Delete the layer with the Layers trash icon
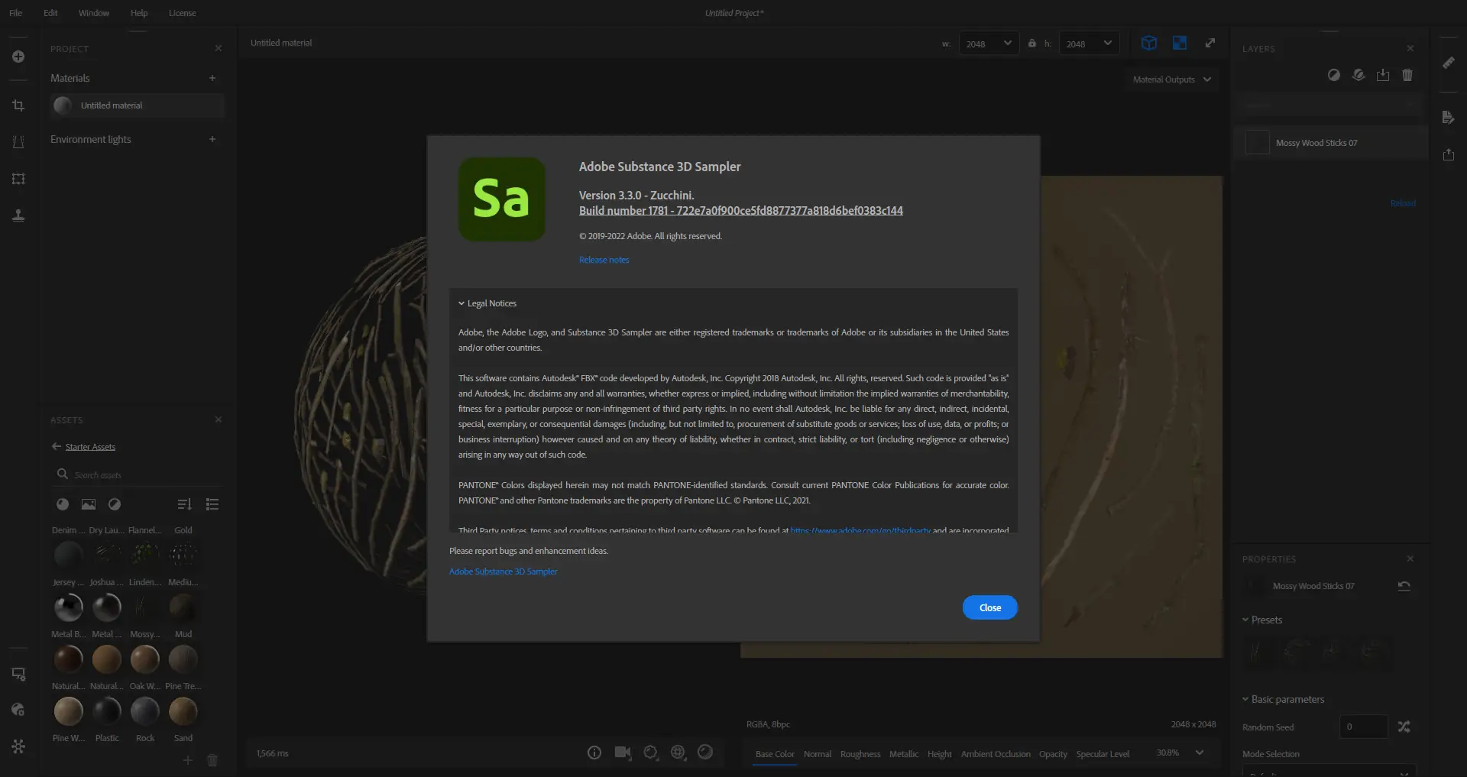1467x777 pixels. coord(1407,75)
